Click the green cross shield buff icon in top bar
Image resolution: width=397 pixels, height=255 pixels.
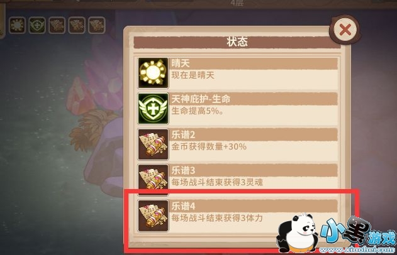point(37,25)
